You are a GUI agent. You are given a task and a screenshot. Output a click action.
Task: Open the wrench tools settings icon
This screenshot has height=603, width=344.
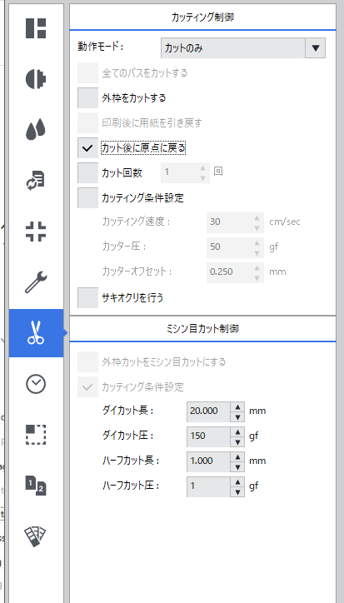36,282
